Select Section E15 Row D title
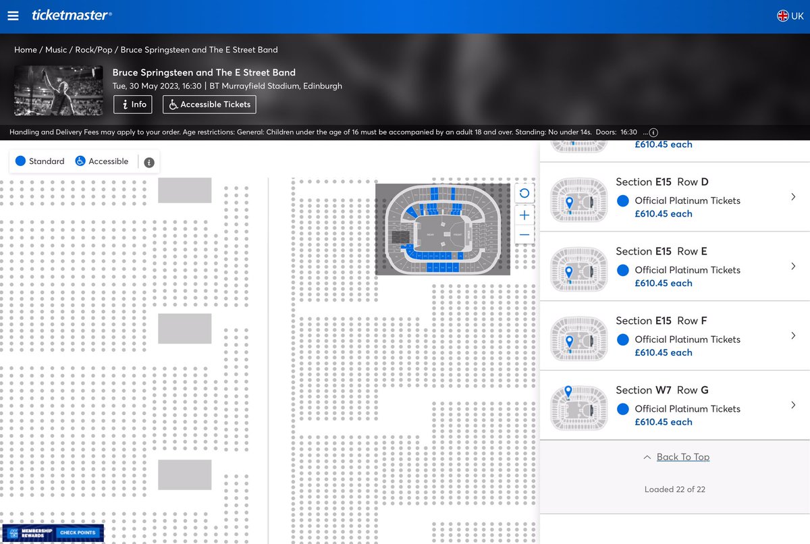810x544 pixels. pos(662,182)
